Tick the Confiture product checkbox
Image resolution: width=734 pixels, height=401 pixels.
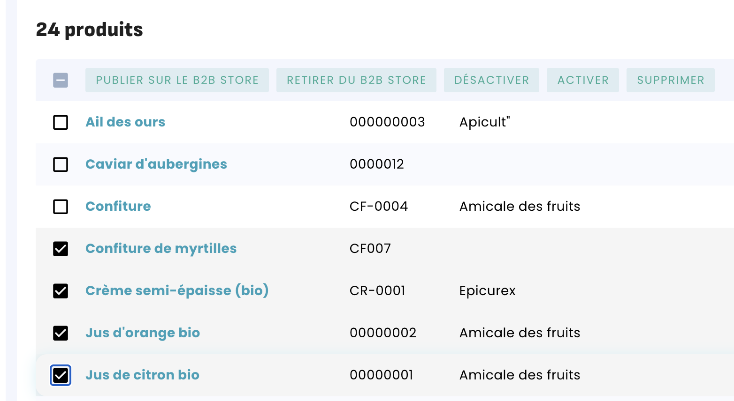tap(61, 207)
